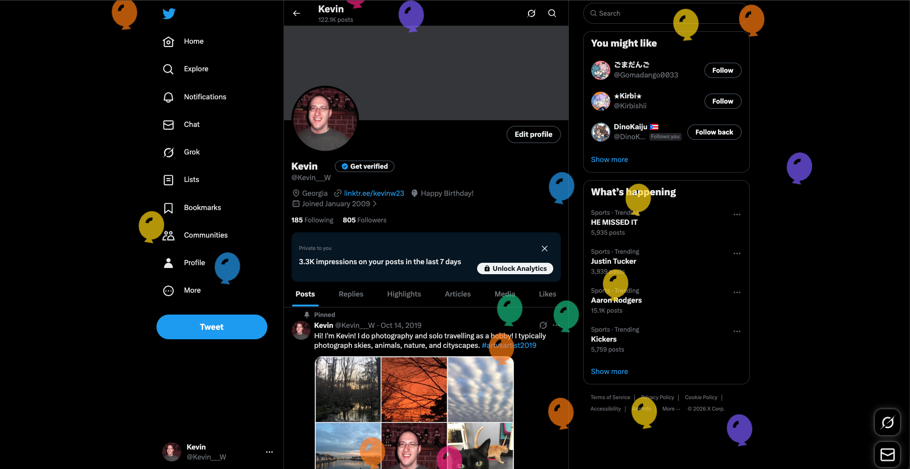Screen dimensions: 910x469
Task: Follow back DinoKaiju
Action: tap(714, 132)
